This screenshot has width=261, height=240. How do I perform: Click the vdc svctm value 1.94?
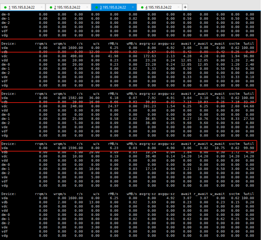235,56
